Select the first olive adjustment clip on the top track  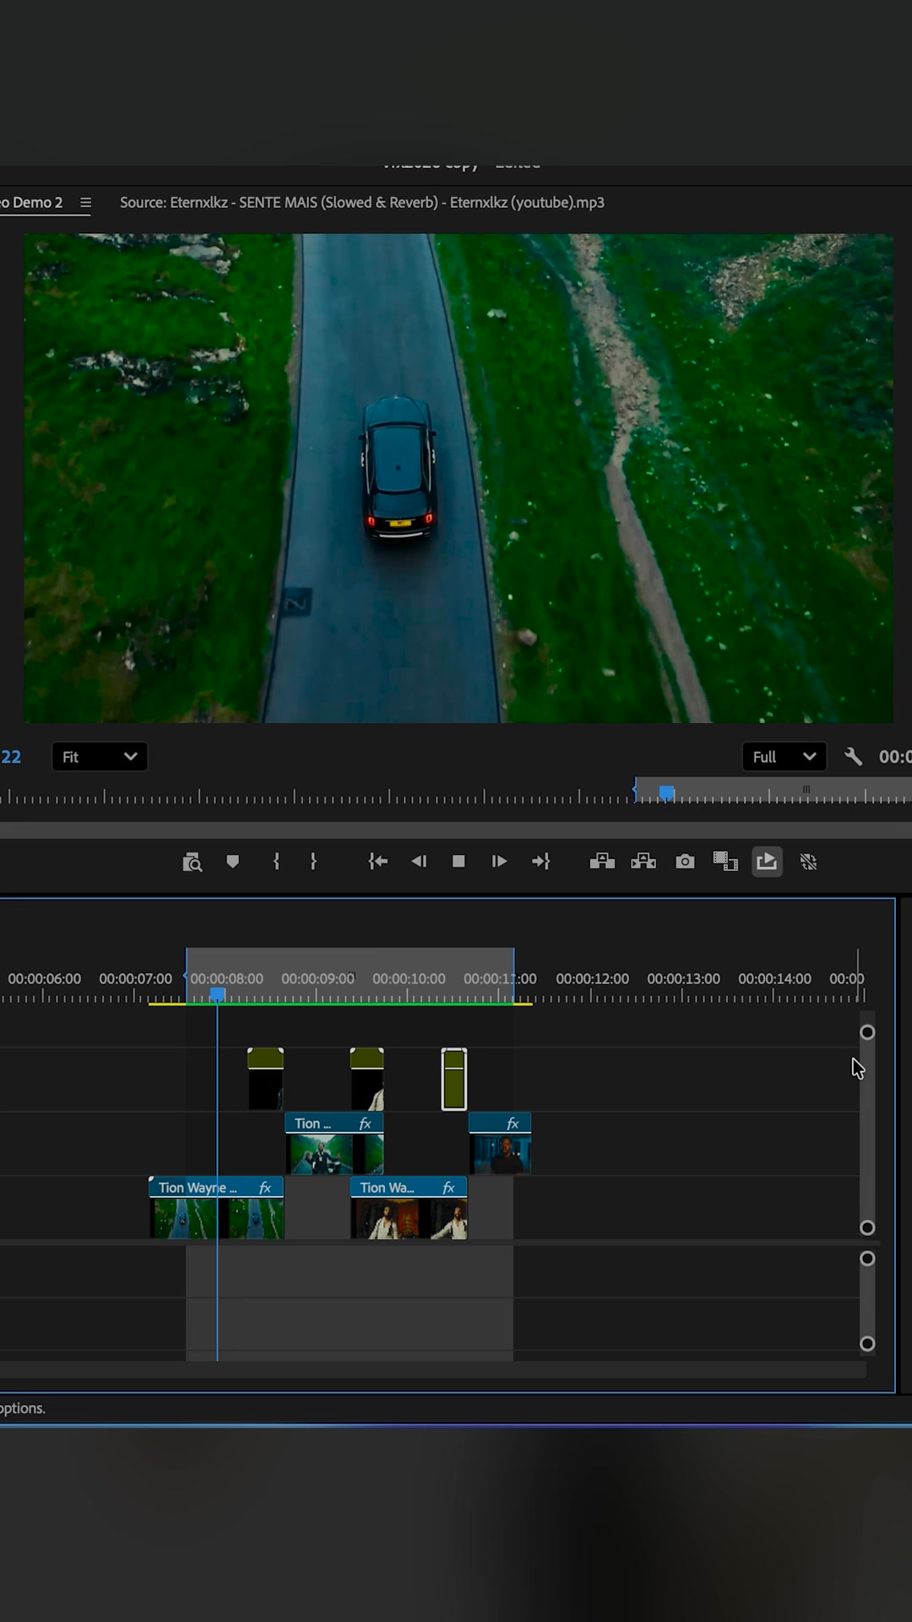[265, 1079]
